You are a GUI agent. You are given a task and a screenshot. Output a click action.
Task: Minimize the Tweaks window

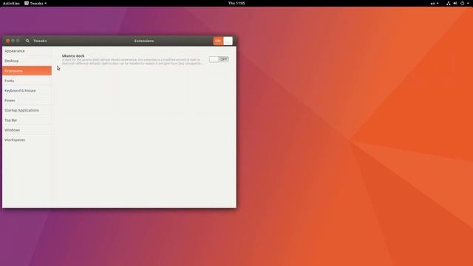click(13, 41)
